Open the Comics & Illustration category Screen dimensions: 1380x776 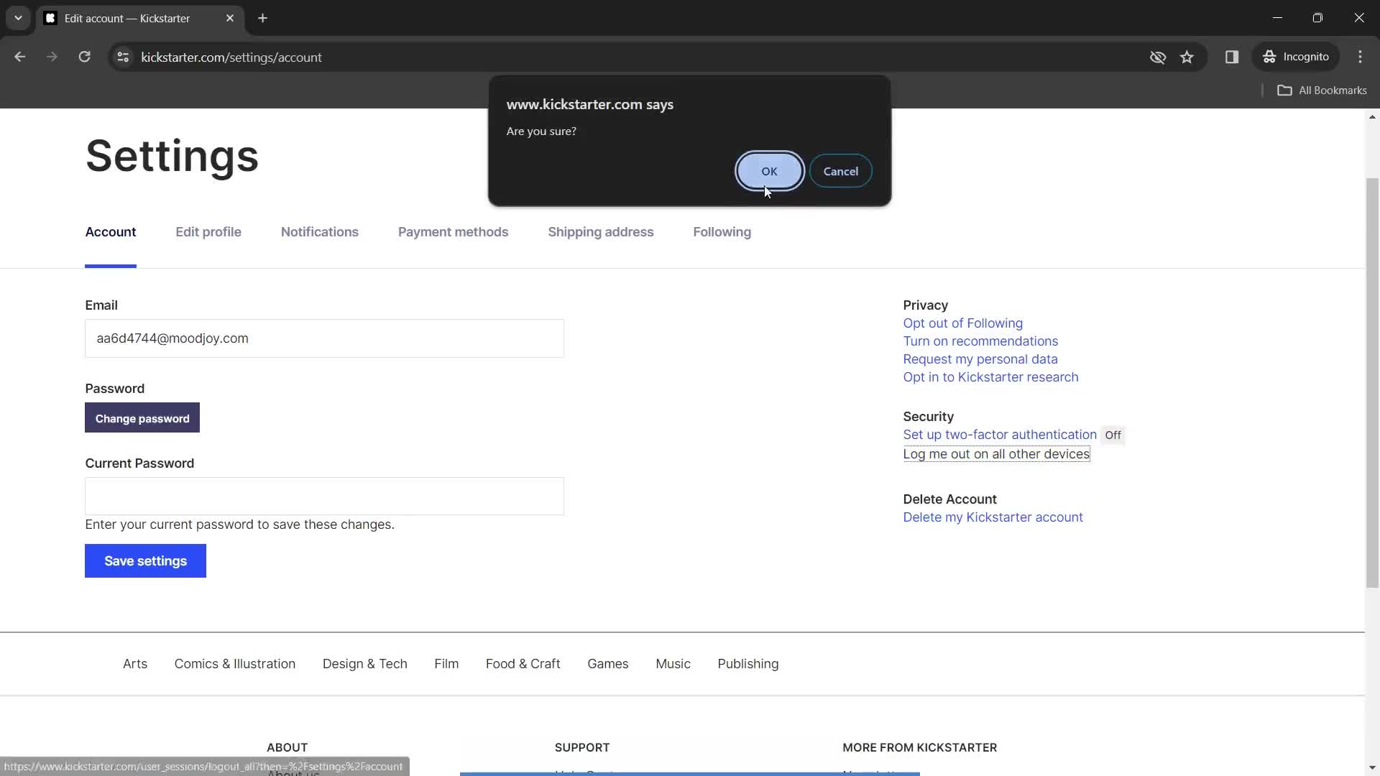[x=234, y=664]
